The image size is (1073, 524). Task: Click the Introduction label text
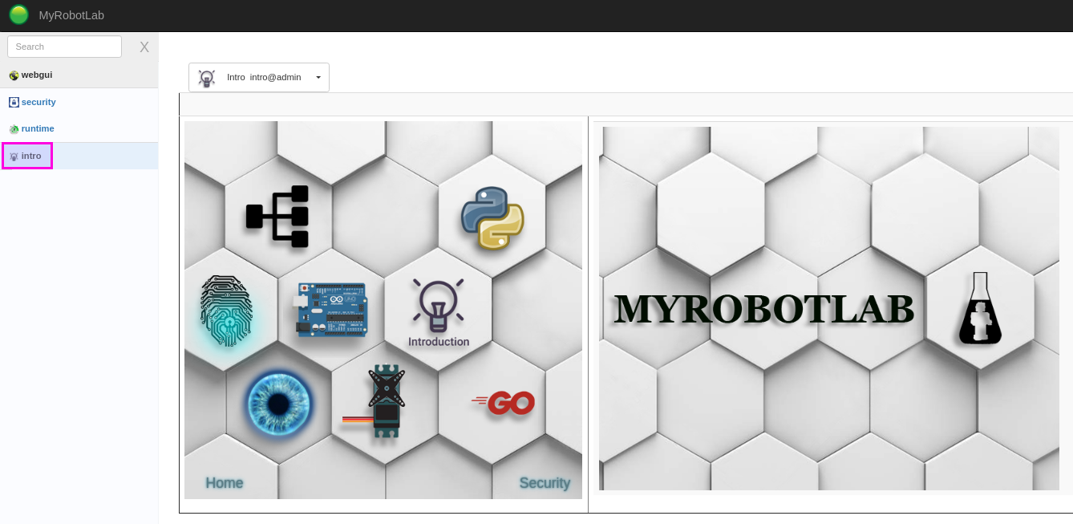(439, 342)
